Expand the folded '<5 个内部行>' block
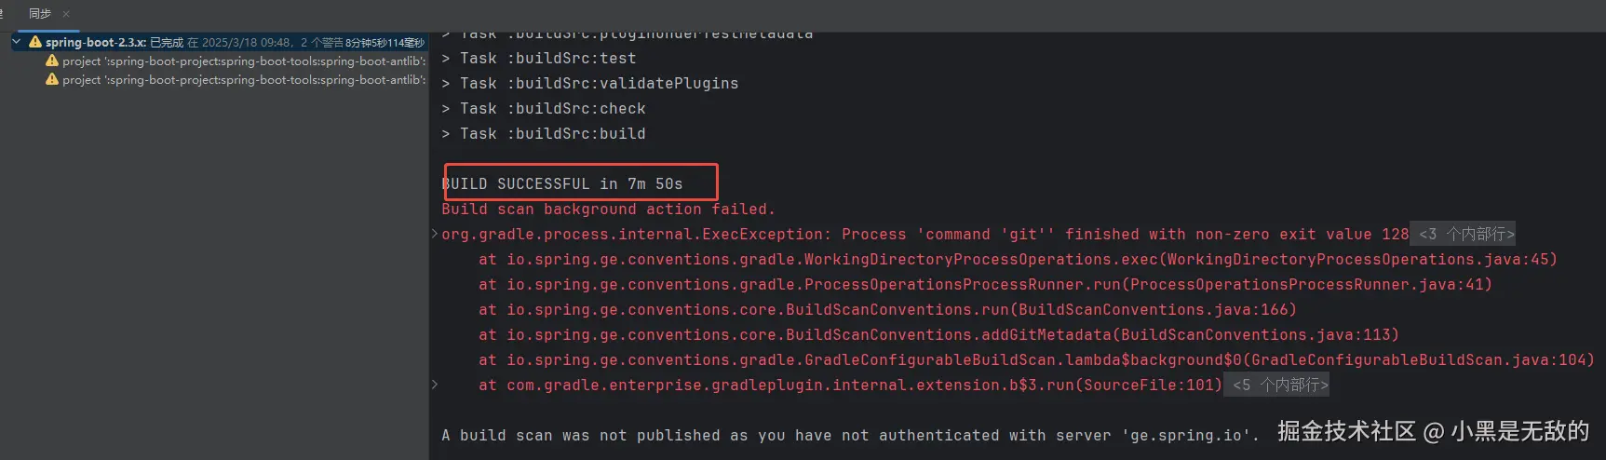The height and width of the screenshot is (460, 1606). [x=1280, y=385]
